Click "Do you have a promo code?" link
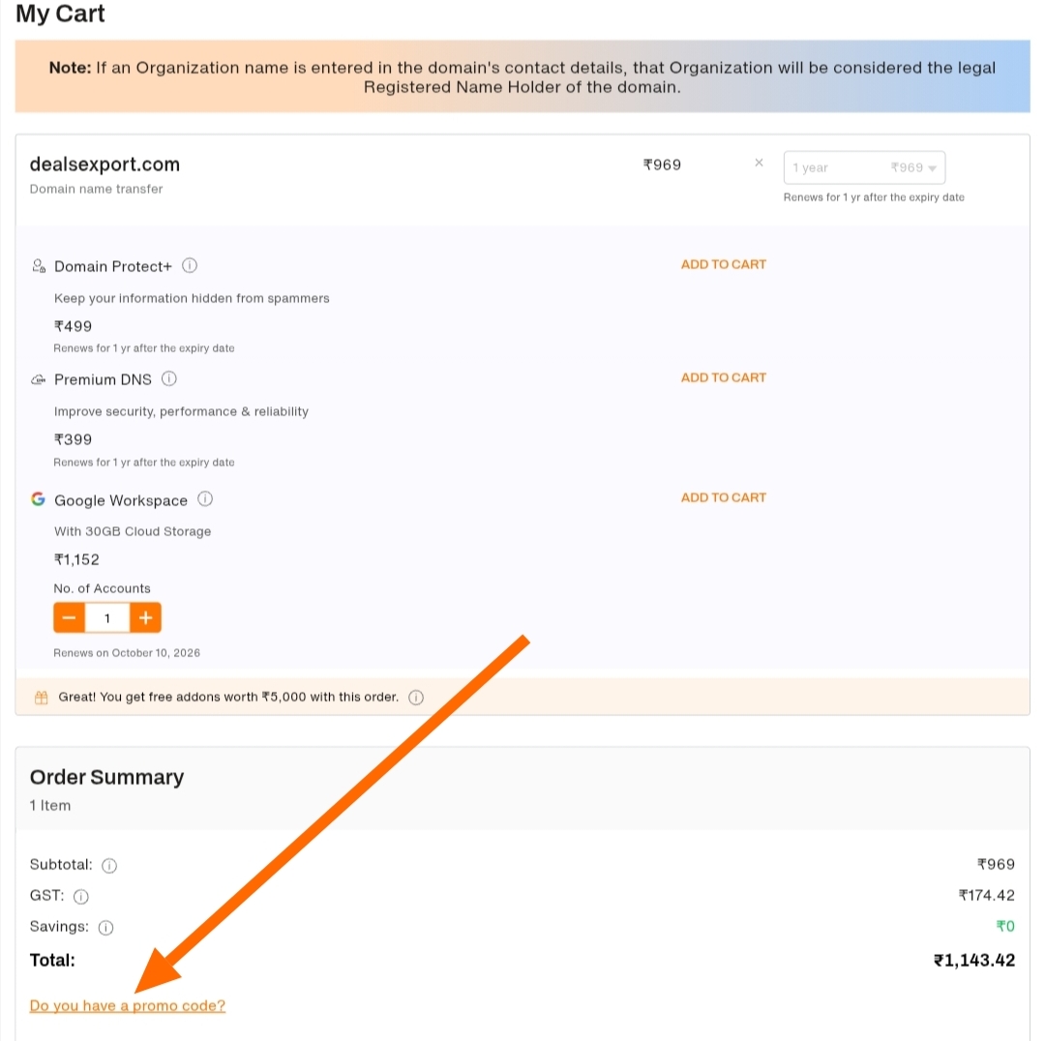 click(128, 1005)
